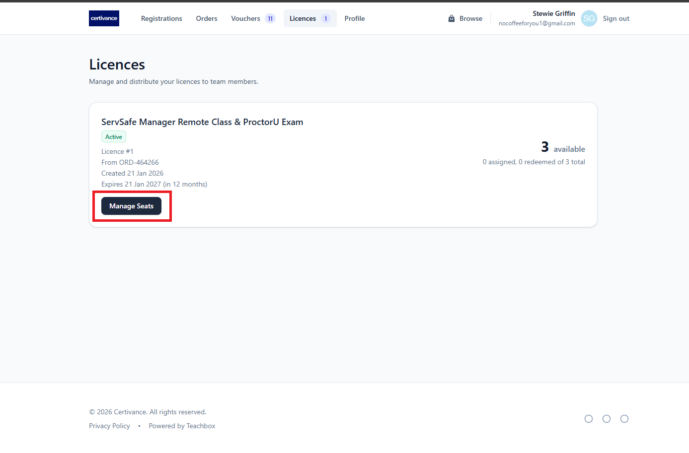Click the nocoffeeforyou1@gmail.com email text

536,23
